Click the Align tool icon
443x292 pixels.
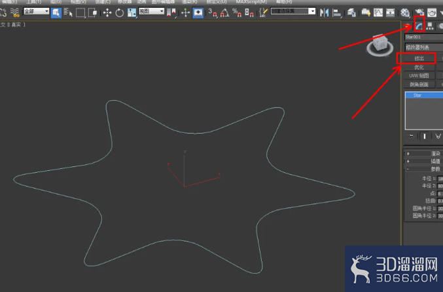pyautogui.click(x=337, y=12)
